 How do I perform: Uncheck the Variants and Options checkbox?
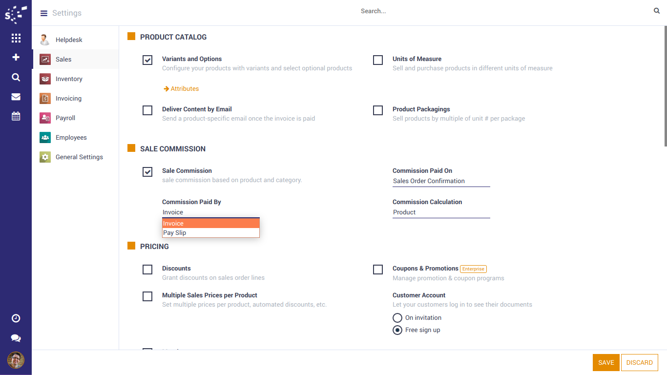point(147,60)
